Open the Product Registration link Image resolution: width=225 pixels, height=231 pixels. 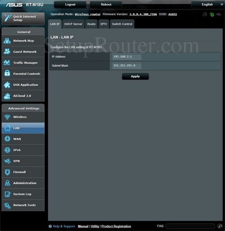[116, 226]
